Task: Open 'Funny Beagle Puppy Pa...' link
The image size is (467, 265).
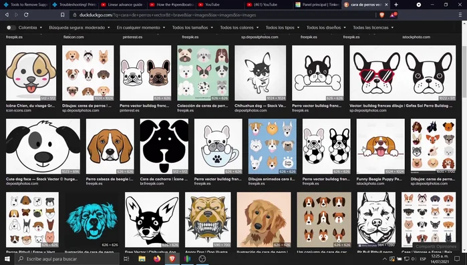Action: [379, 179]
